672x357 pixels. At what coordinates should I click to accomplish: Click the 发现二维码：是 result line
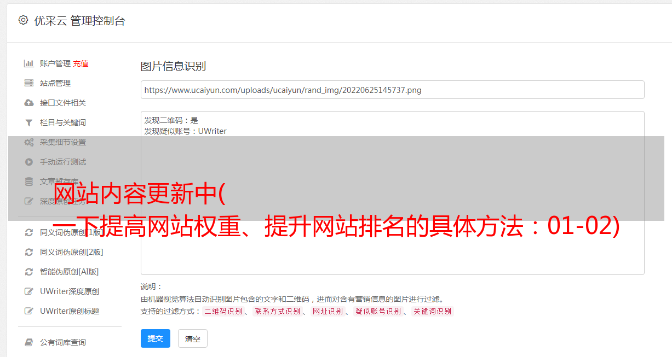pos(171,120)
